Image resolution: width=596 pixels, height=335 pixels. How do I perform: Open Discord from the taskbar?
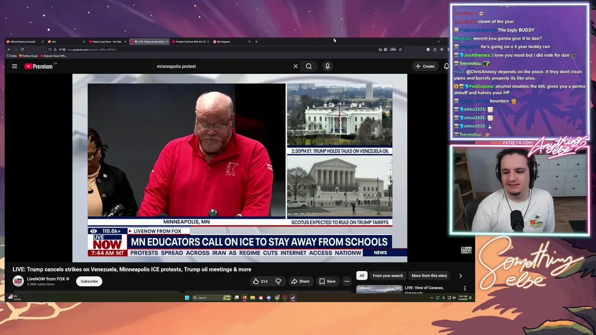tap(269, 298)
